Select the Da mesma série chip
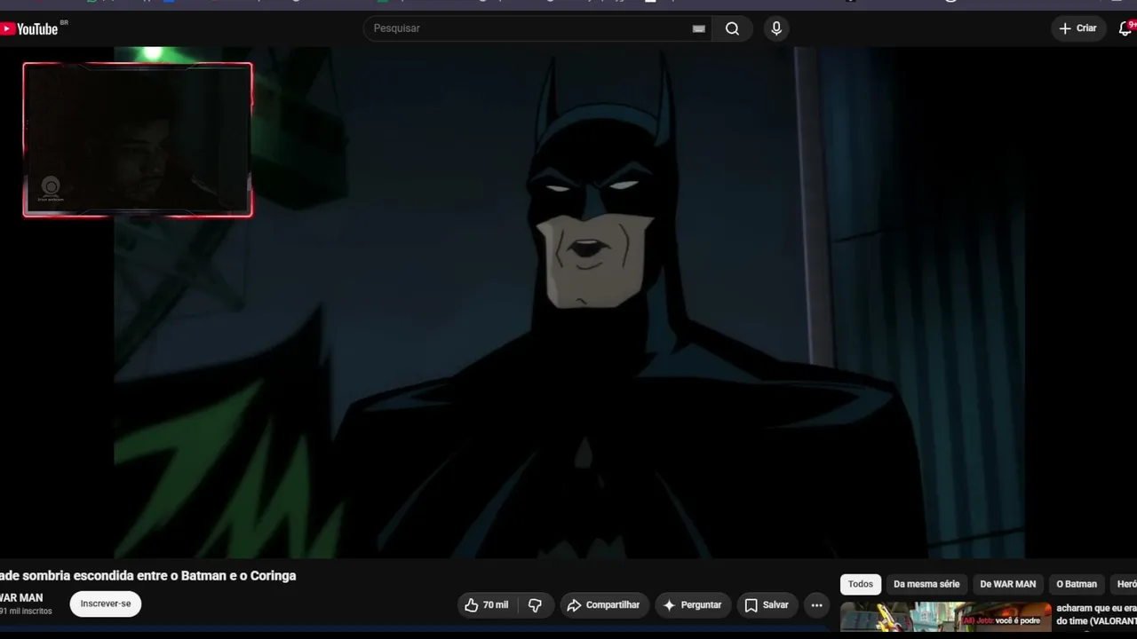Image resolution: width=1137 pixels, height=639 pixels. tap(926, 584)
